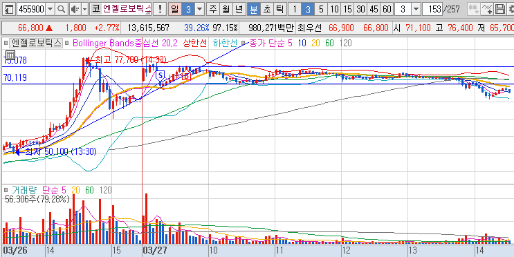Viewport: 514px width, 257px height.
Task: Choose the 45 minute interval button
Action: click(x=374, y=9)
